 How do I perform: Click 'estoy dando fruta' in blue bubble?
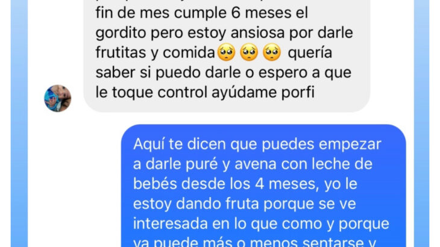click(196, 204)
